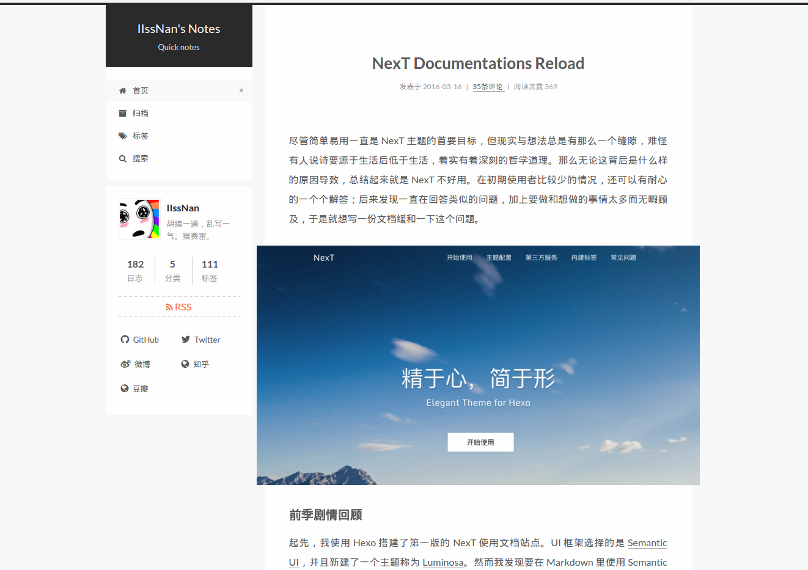Click the magnifier icon beside 搜索
The height and width of the screenshot is (570, 808).
tap(122, 158)
